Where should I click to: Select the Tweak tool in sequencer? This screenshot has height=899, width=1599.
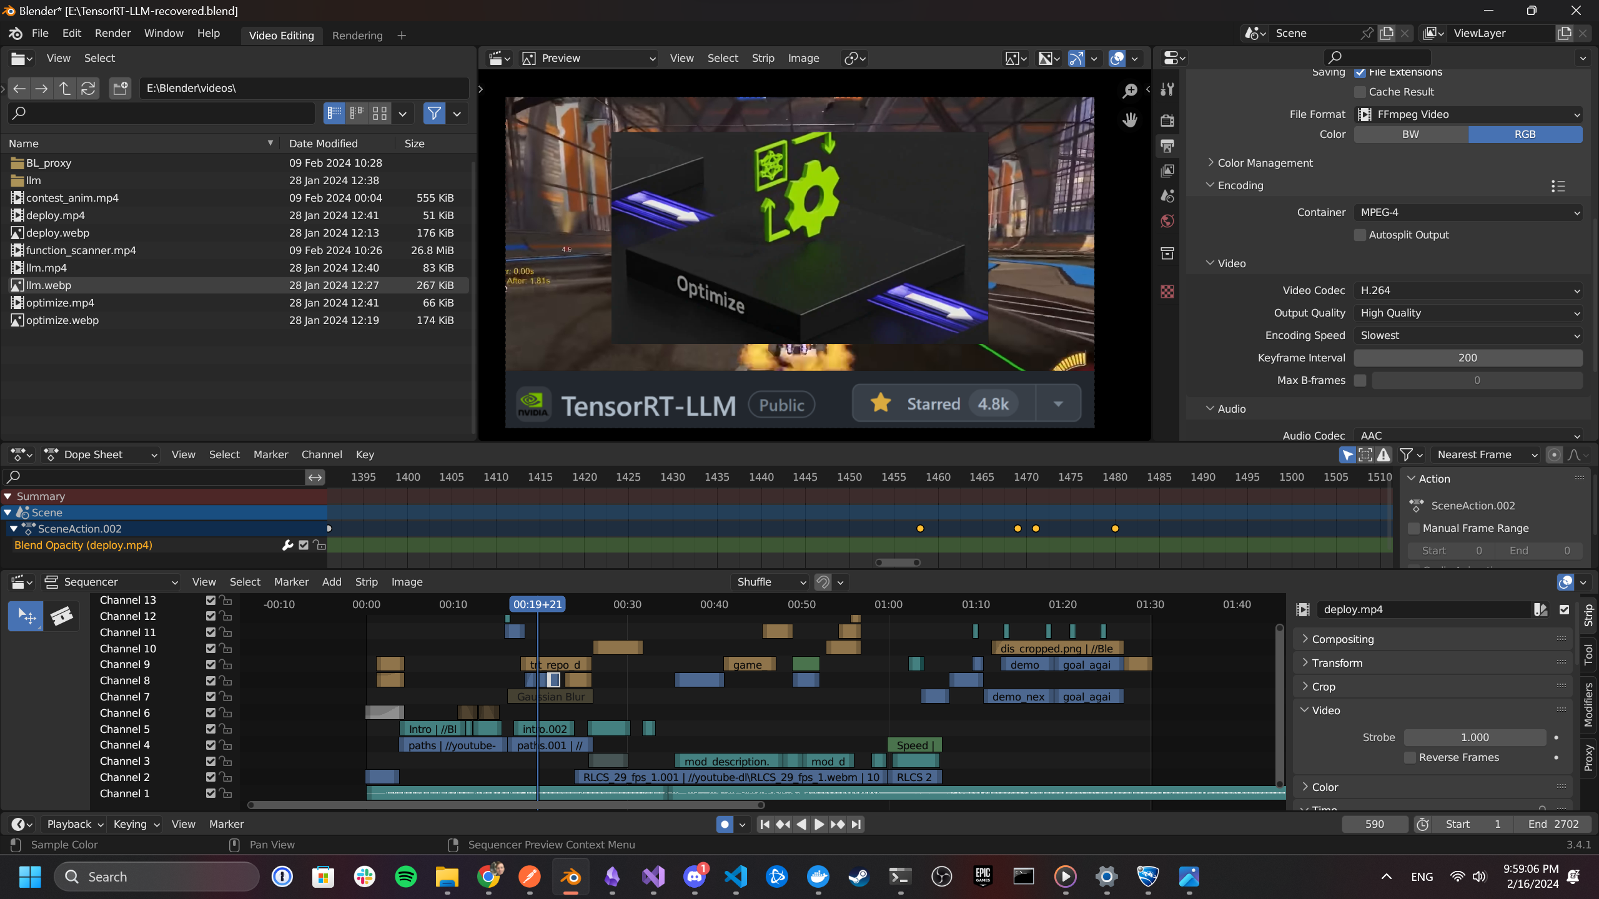click(x=26, y=616)
